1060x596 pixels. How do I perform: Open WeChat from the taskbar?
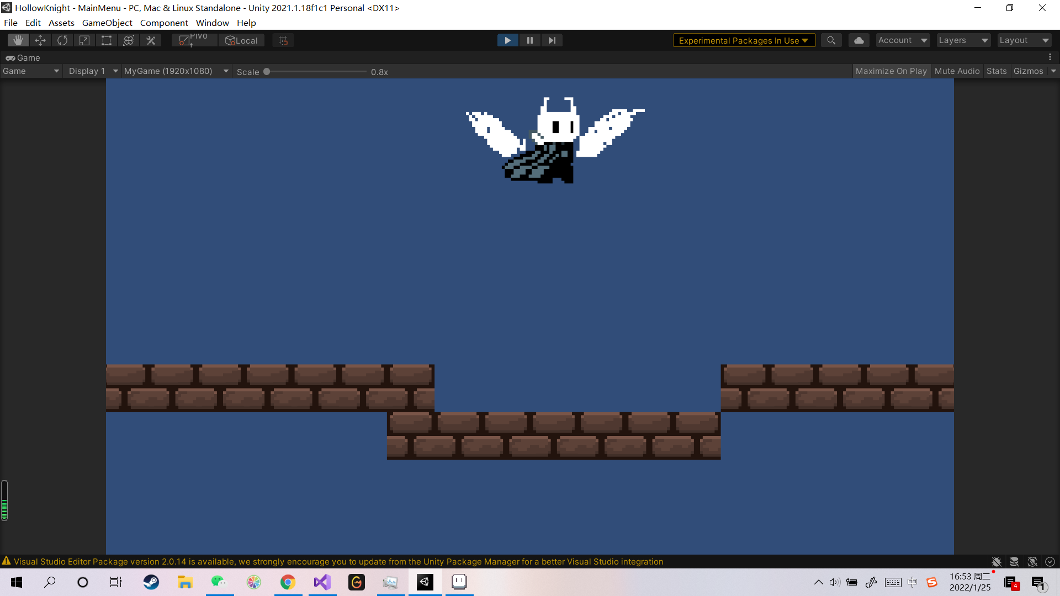point(219,582)
